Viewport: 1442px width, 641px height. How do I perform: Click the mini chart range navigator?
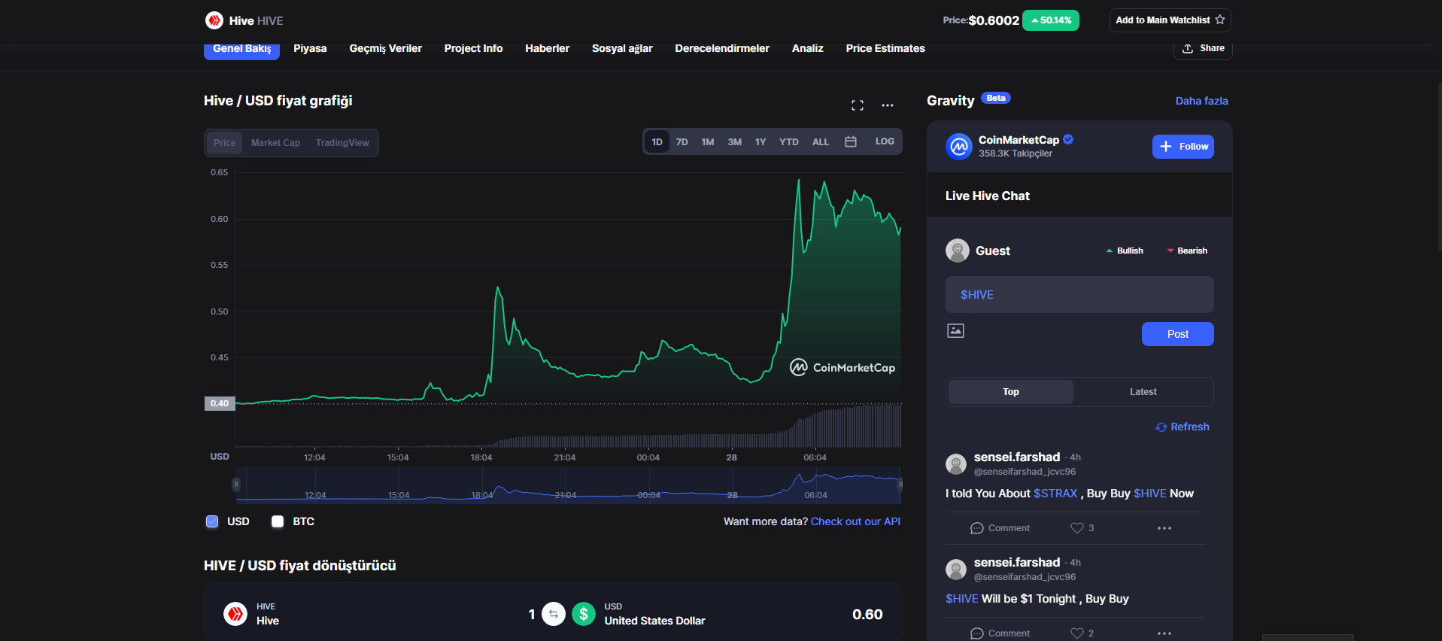pos(569,485)
